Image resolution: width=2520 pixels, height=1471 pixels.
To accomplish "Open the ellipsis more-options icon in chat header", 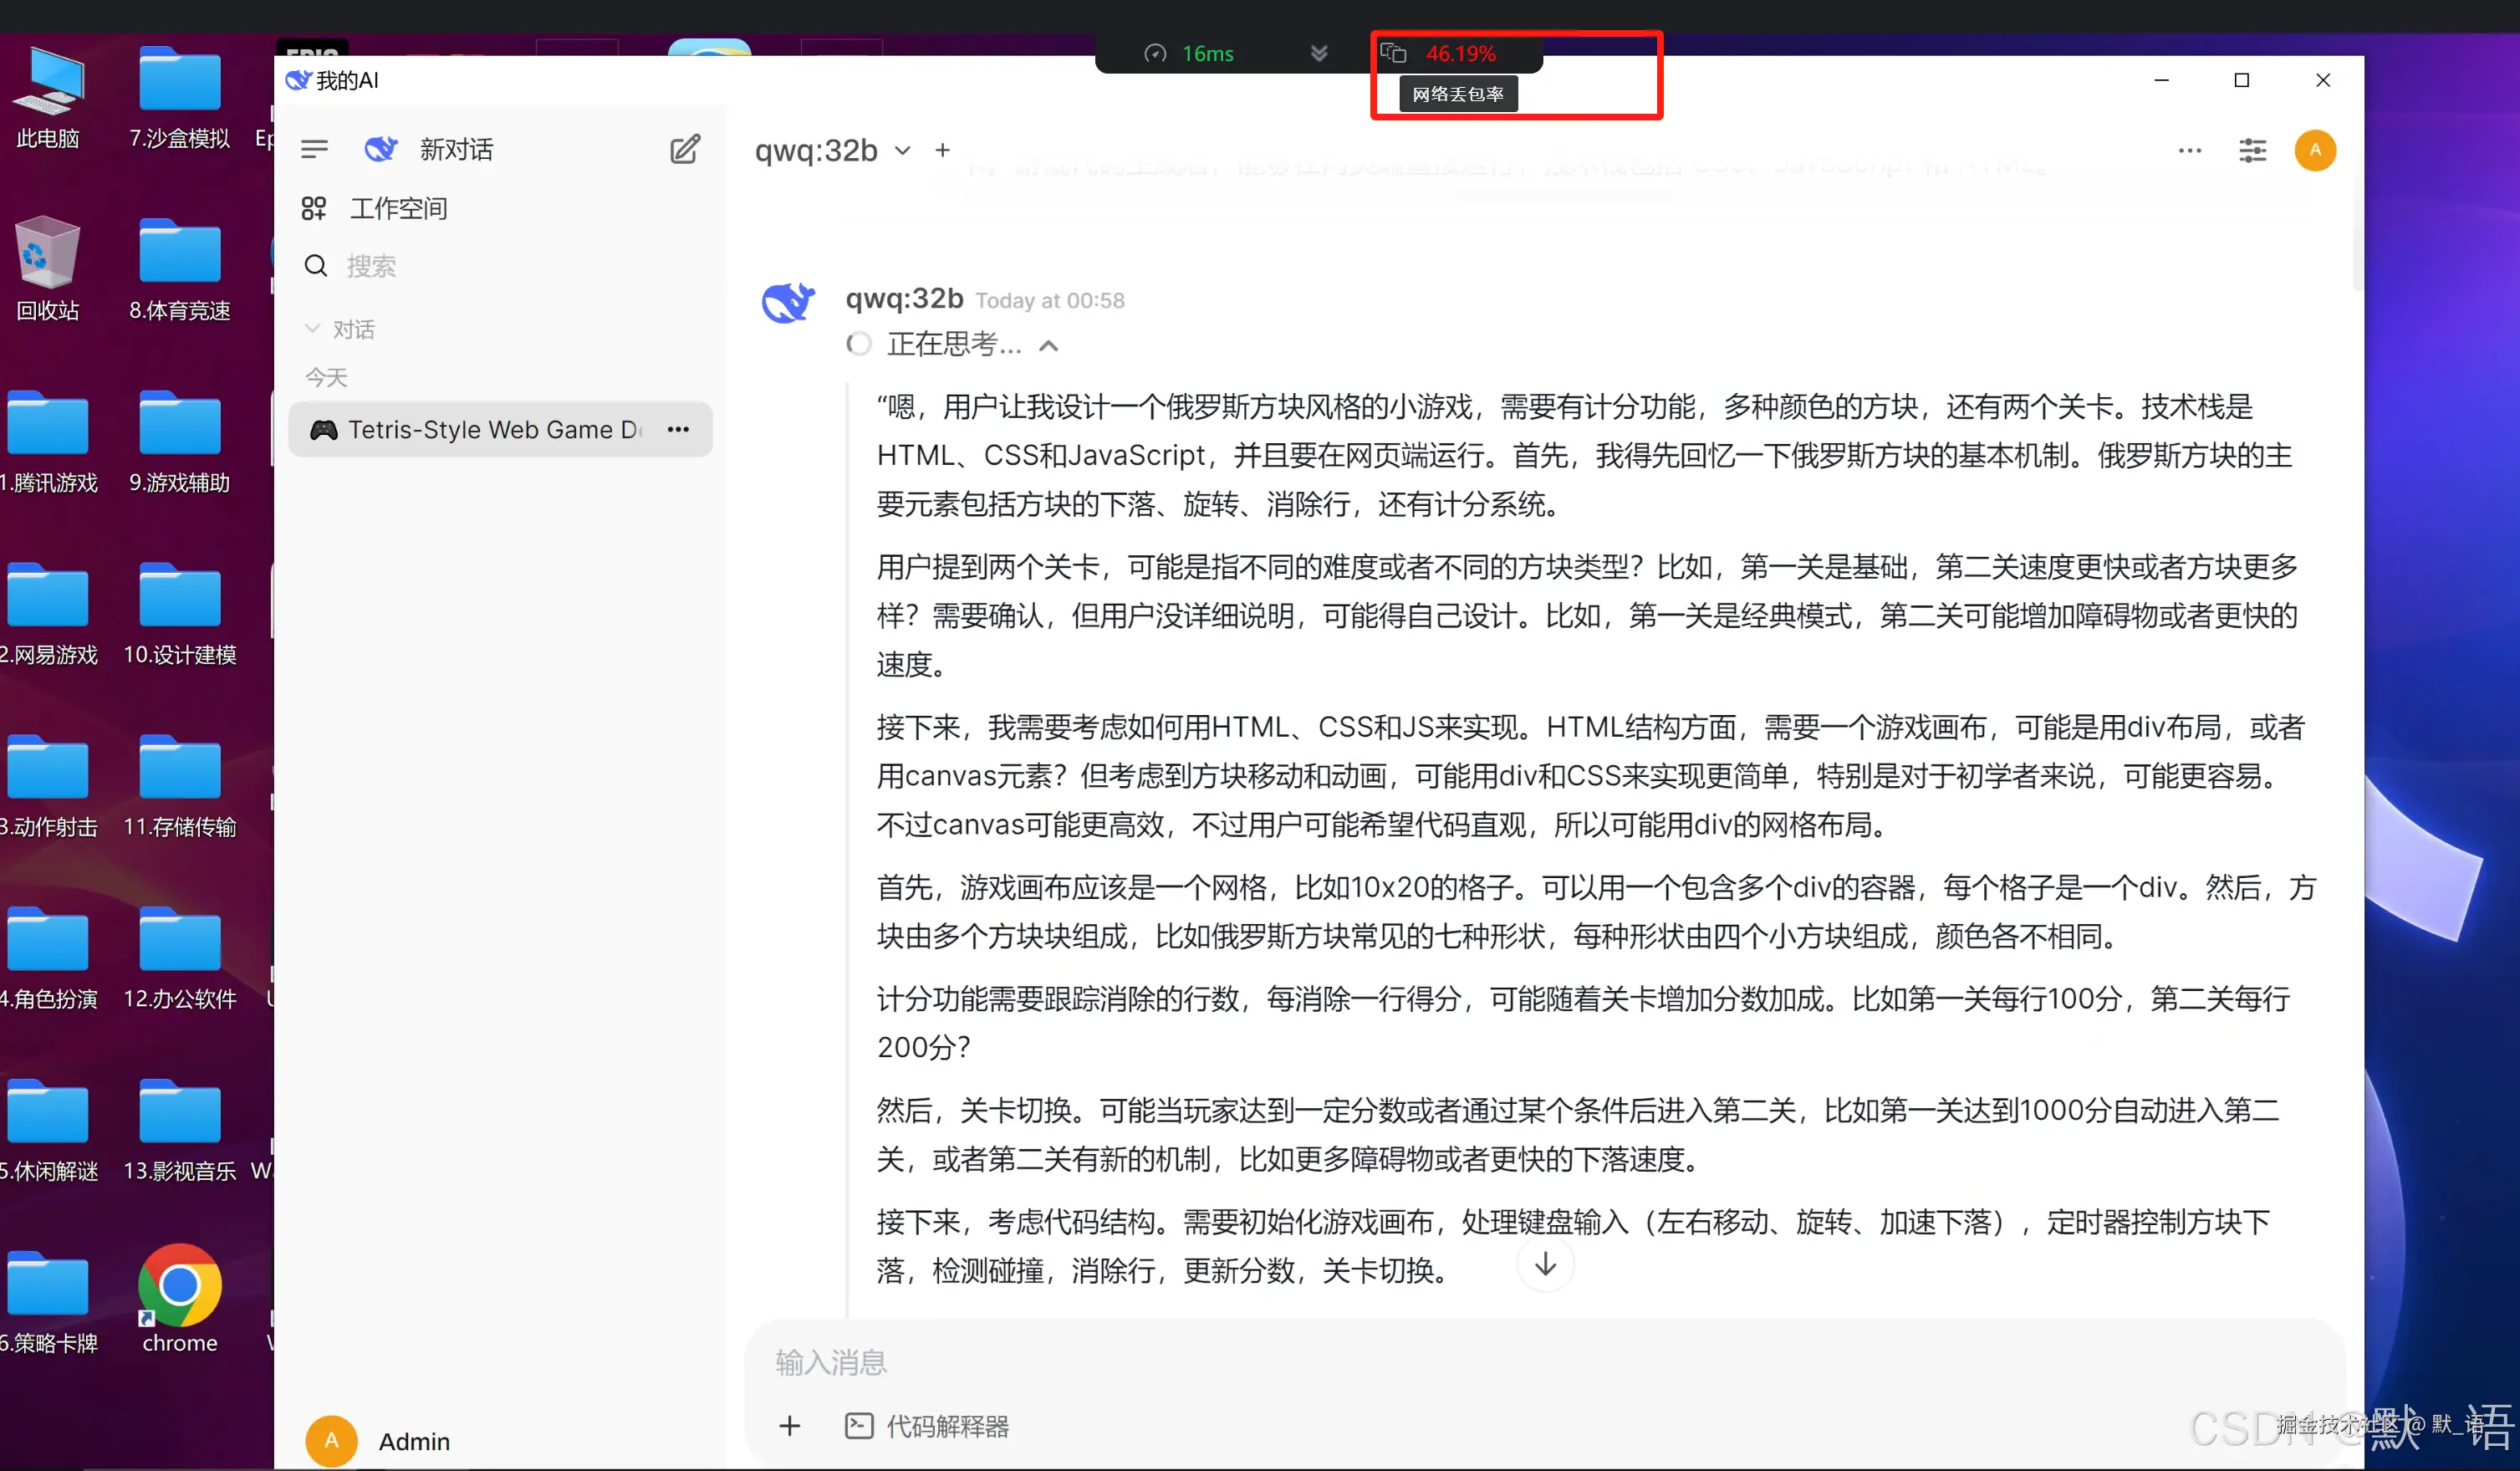I will tap(2189, 150).
